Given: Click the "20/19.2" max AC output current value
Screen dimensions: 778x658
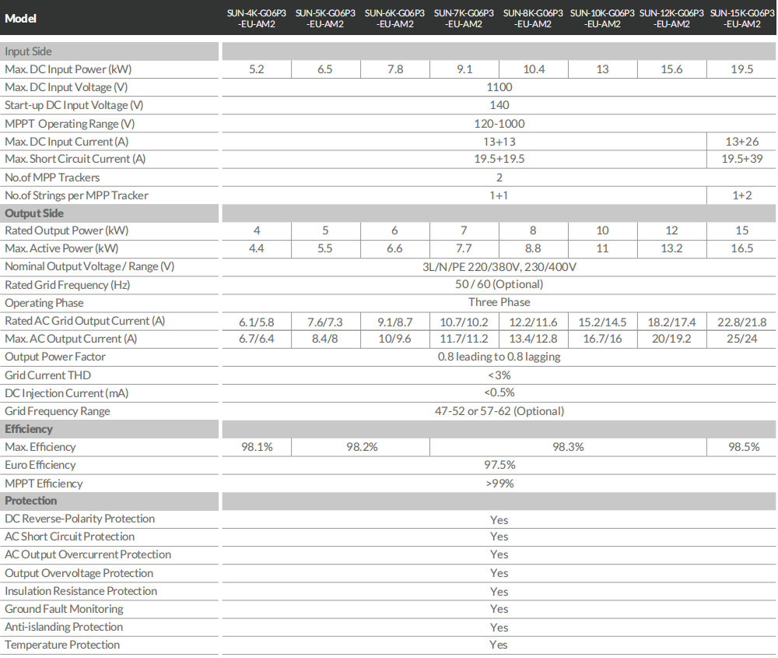Looking at the screenshot, I should coord(671,339).
